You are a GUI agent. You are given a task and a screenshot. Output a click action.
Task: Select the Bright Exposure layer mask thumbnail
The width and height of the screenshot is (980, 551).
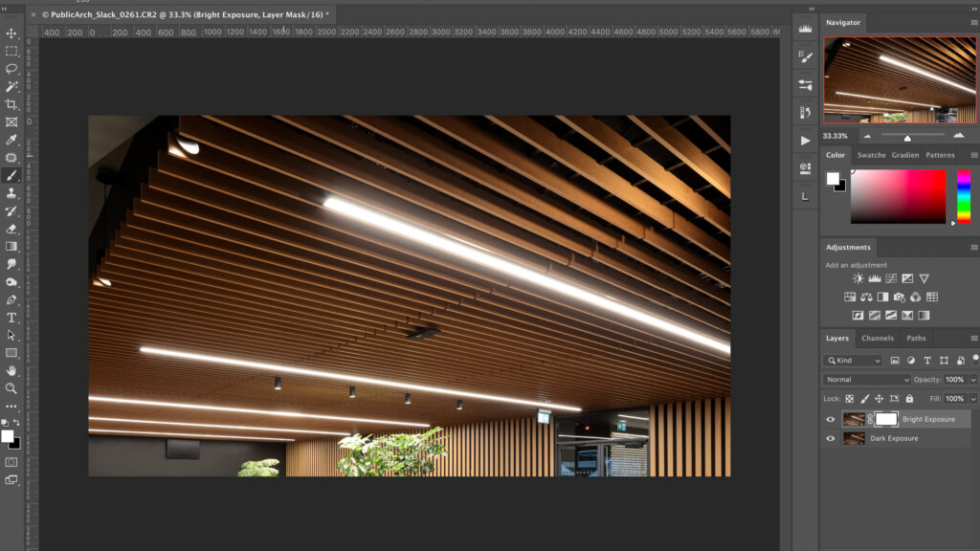coord(886,419)
